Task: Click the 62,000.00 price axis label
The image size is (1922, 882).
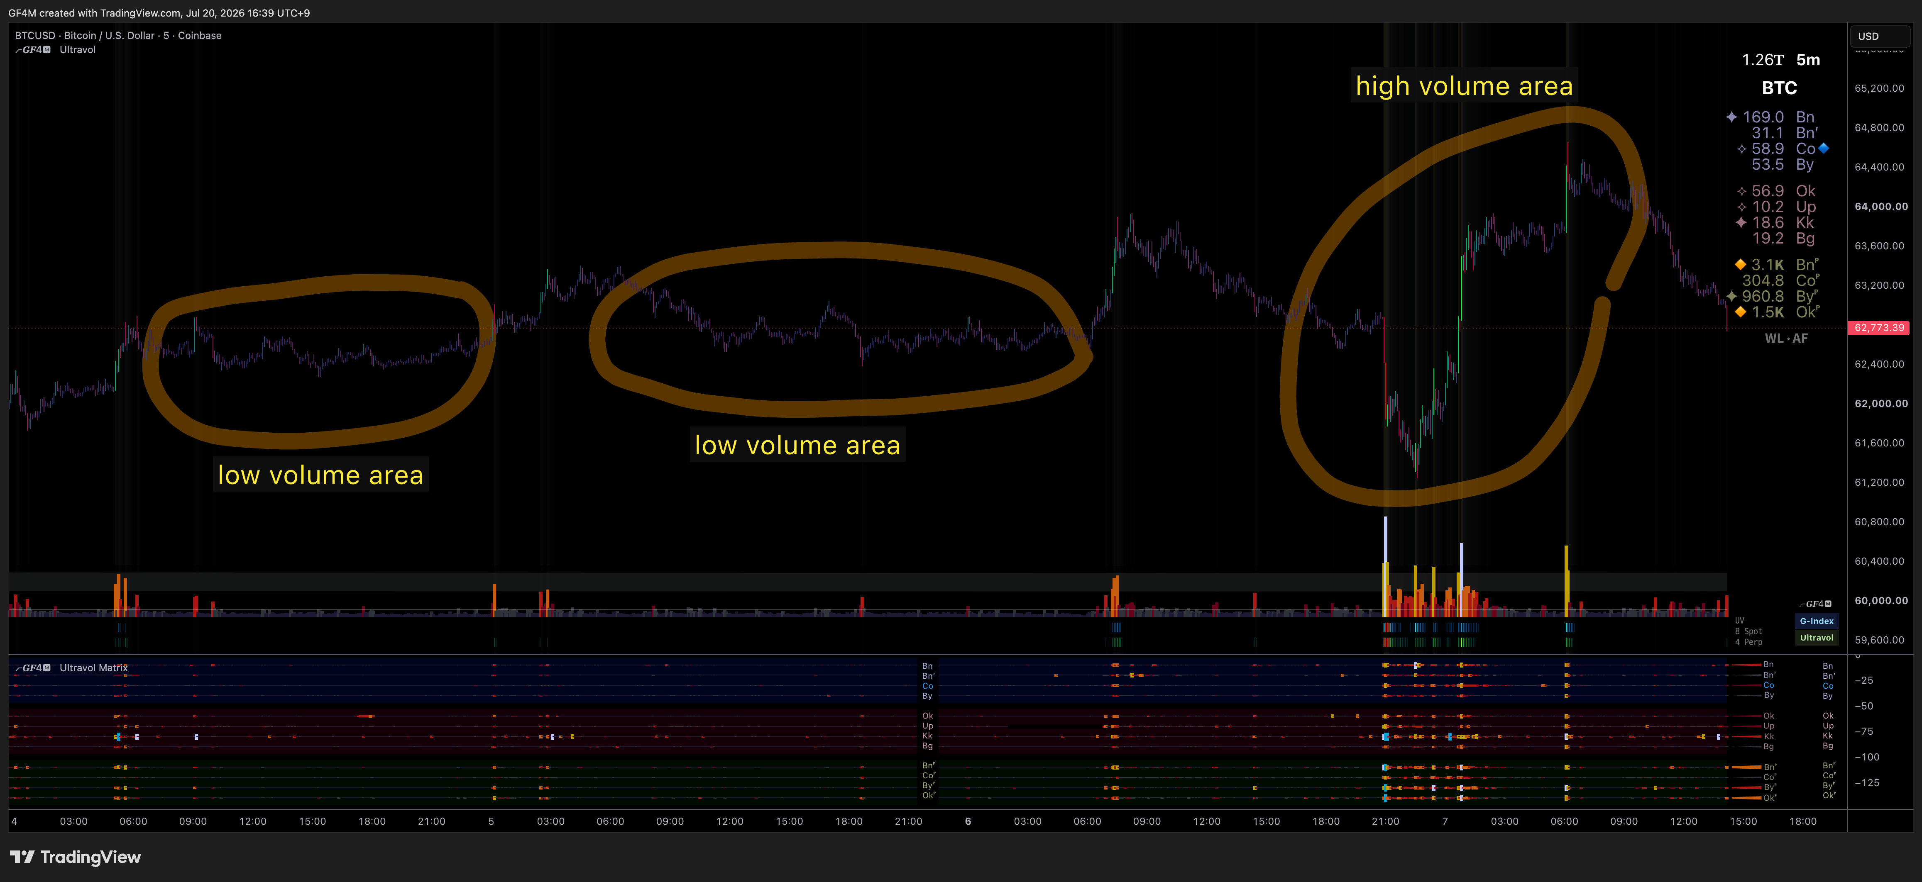Action: (x=1881, y=403)
